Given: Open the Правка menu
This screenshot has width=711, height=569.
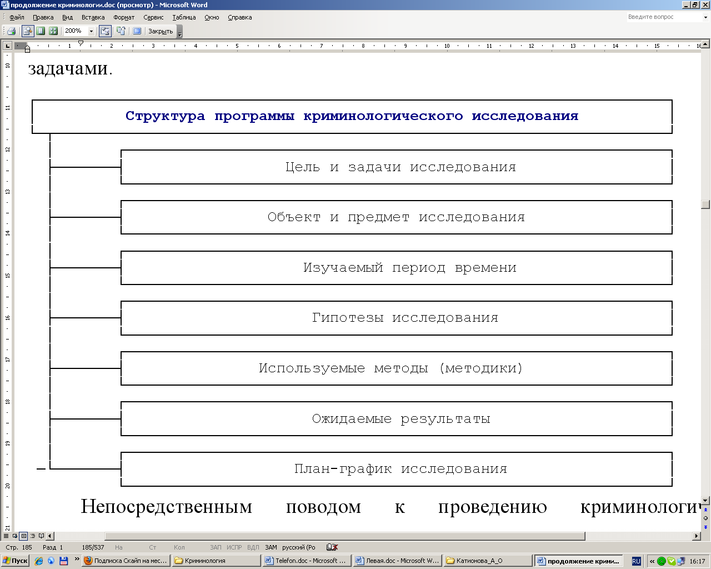Looking at the screenshot, I should [x=43, y=17].
